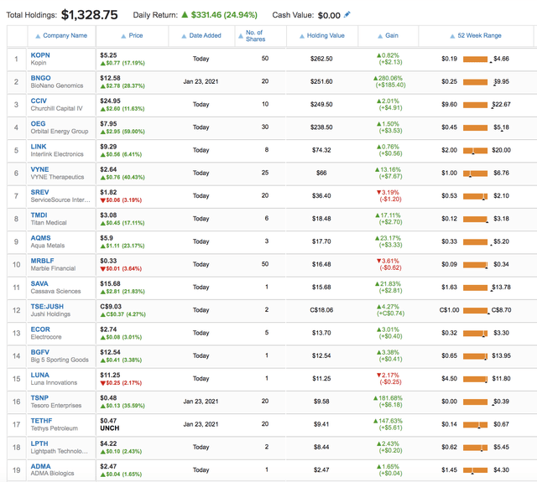Click BNGO holding value $251.60
This screenshot has width=537, height=482.
click(x=321, y=81)
